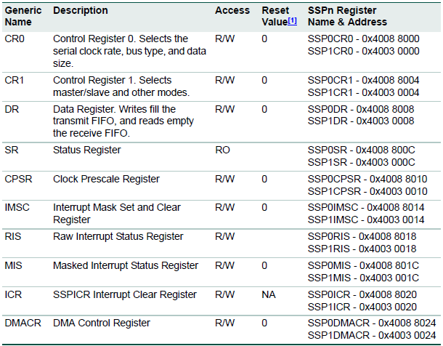Viewport: 443px width, 346px height.
Task: Click the Description column header
Action: point(81,10)
